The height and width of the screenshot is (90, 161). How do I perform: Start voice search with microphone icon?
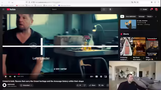click(110, 9)
